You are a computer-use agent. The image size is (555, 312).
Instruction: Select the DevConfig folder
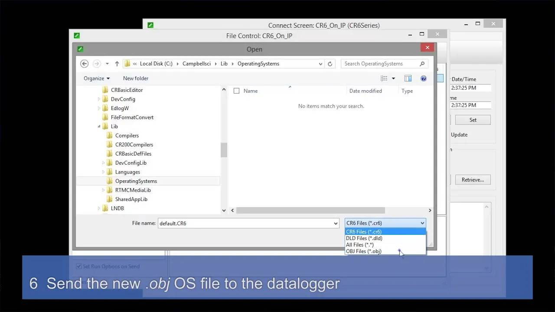[123, 99]
